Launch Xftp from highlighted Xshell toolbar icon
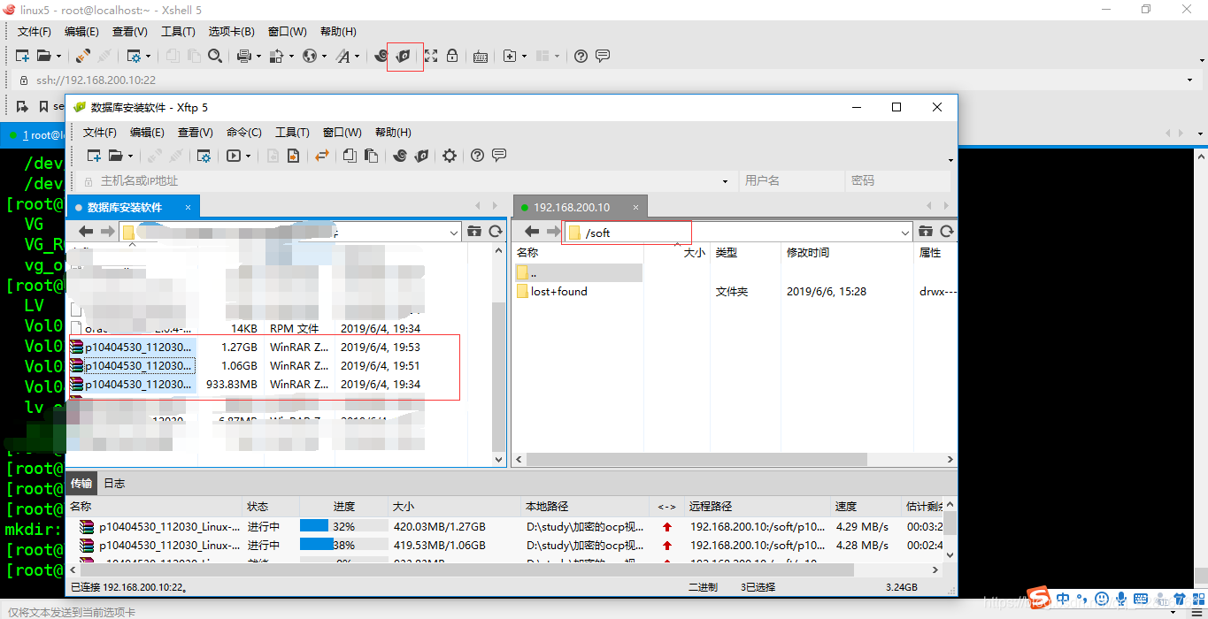The width and height of the screenshot is (1208, 619). [x=404, y=56]
